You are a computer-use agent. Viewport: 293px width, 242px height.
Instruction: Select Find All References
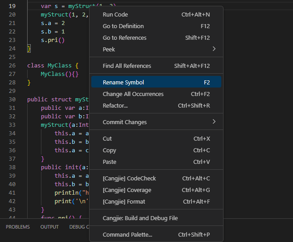click(x=127, y=66)
